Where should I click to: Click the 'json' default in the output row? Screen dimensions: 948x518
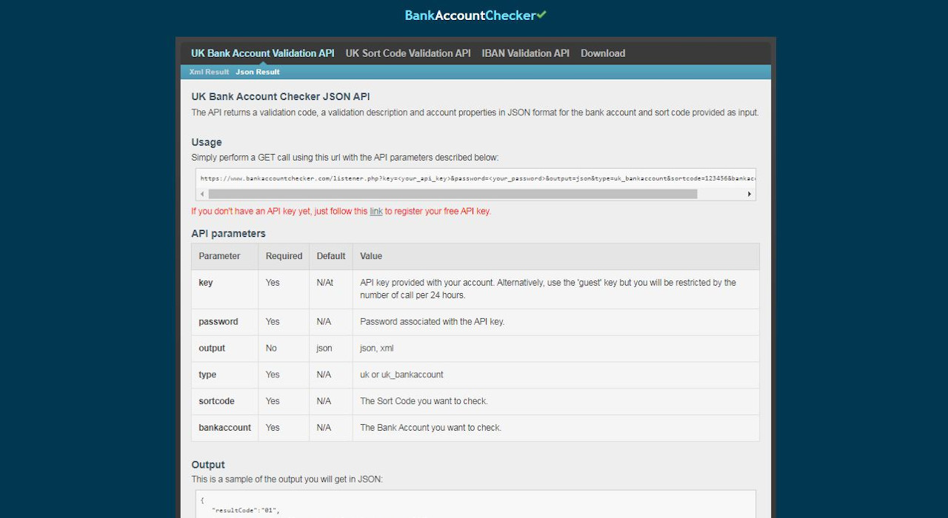click(x=324, y=349)
